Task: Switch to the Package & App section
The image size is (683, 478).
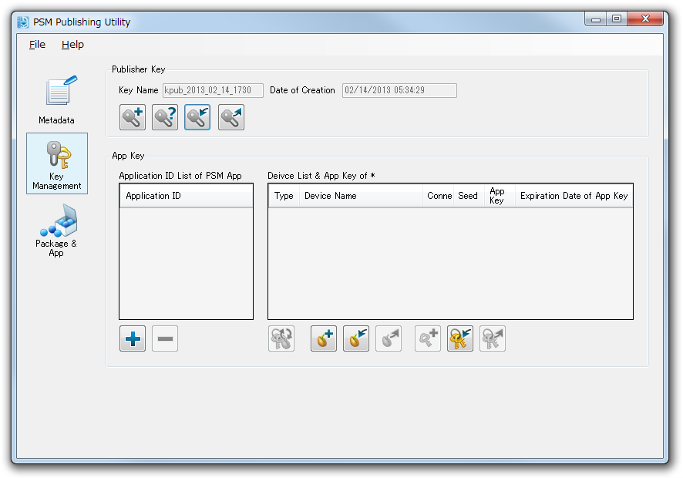Action: point(57,231)
